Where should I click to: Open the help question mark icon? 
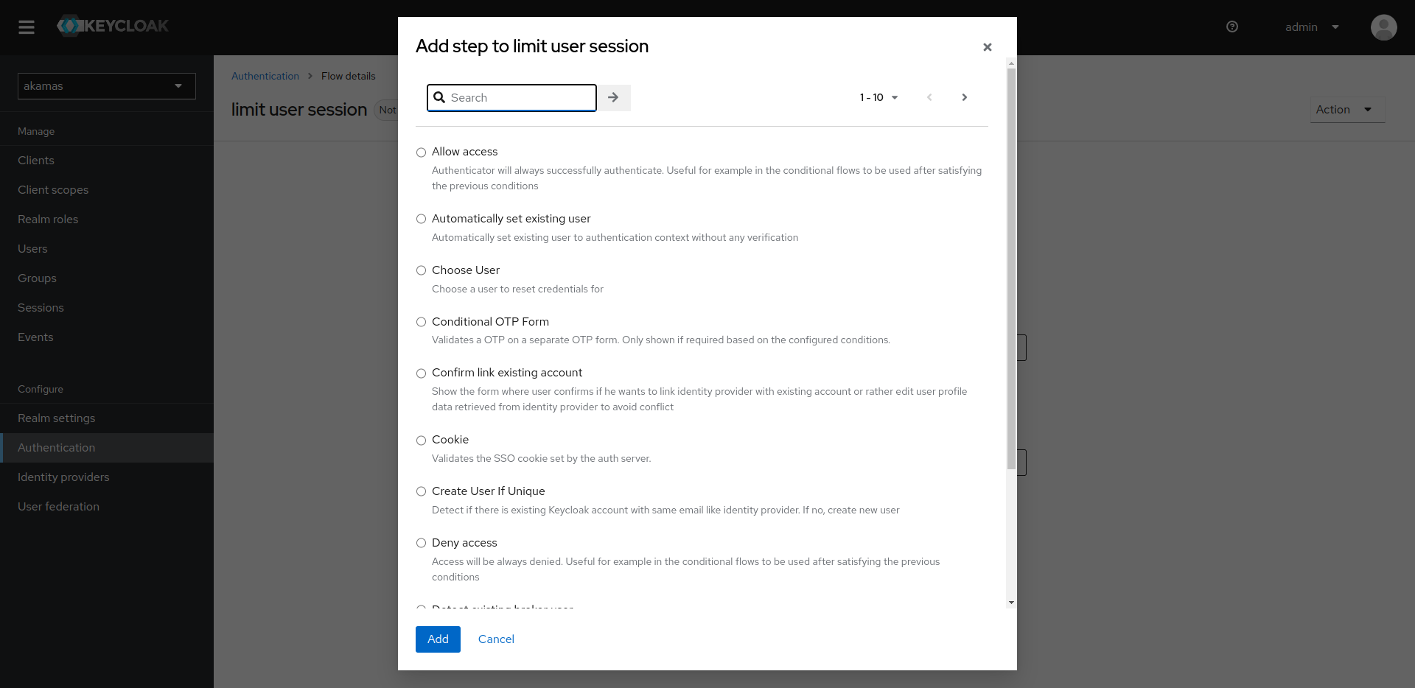click(1232, 27)
